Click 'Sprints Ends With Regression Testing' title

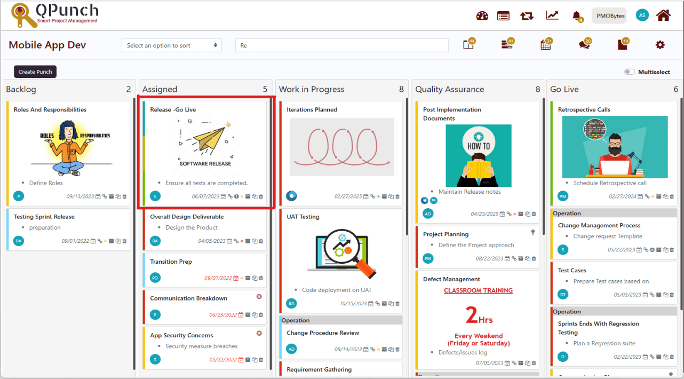599,328
